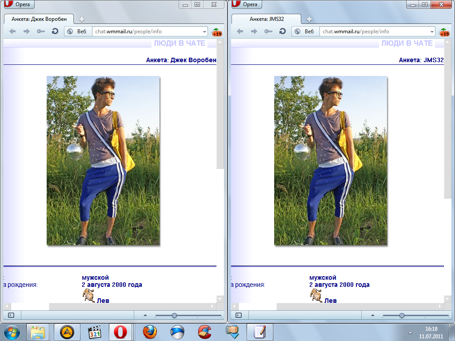The width and height of the screenshot is (455, 341).
Task: Go forward in the right Opera window
Action: pos(254,32)
